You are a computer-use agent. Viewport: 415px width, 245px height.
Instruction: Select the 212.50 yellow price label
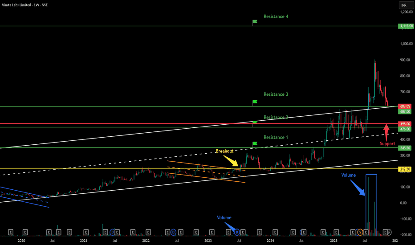[x=405, y=169]
